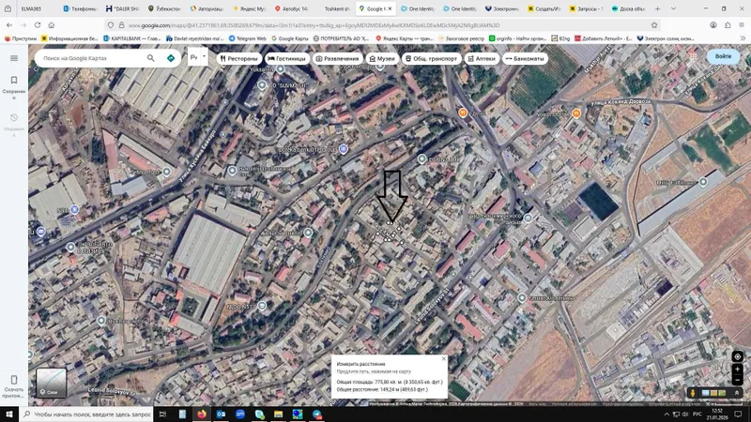Filter map by Рестораны chip
The height and width of the screenshot is (422, 751).
coord(239,58)
